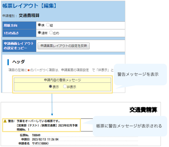Click the blue bar beside ヘッダ heading

[8, 62]
